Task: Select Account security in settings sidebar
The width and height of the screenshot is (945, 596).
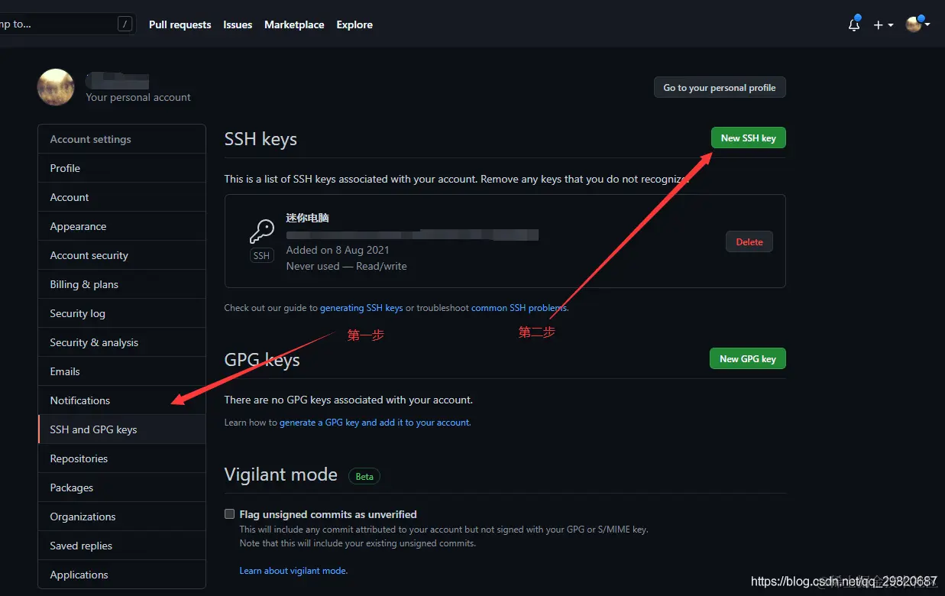Action: [121, 255]
